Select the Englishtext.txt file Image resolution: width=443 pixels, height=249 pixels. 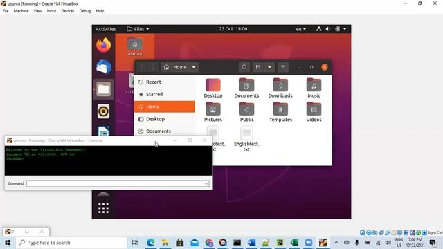tap(246, 139)
